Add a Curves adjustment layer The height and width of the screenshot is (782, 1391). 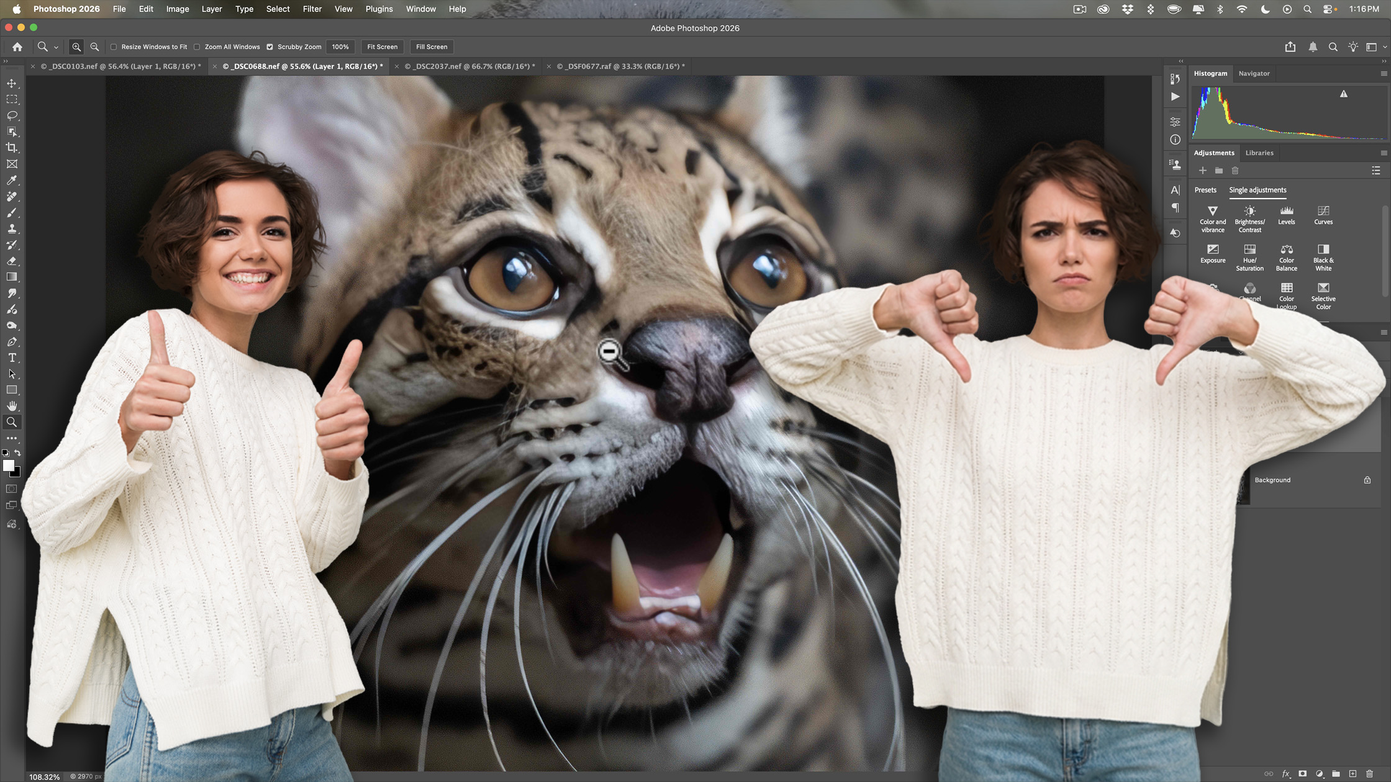coord(1323,215)
